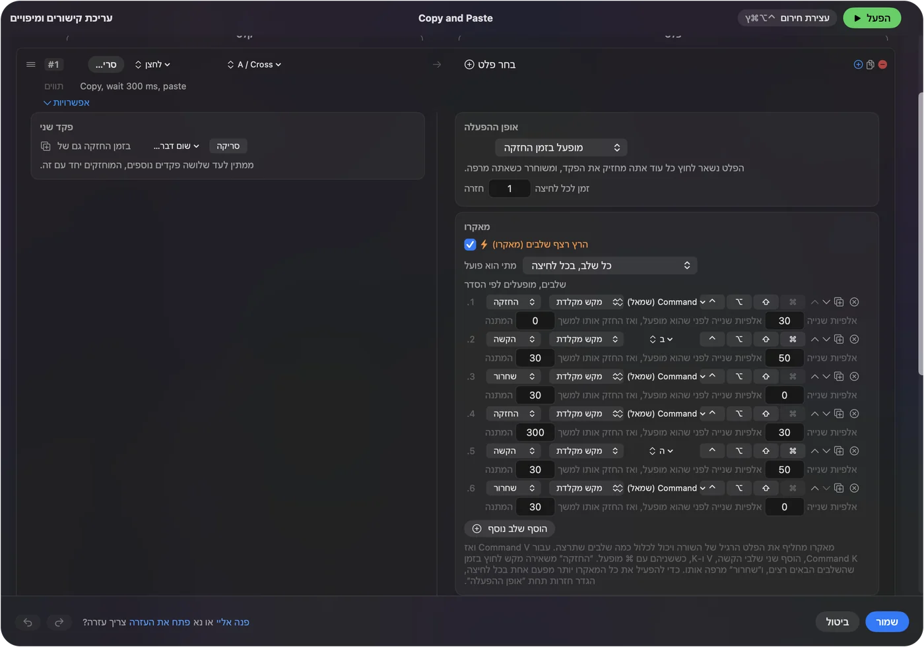The image size is (924, 647).
Task: Click the drag handle icon of mapping #1
Action: [x=30, y=65]
